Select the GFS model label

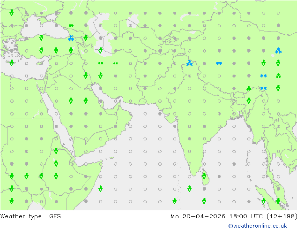[x=55, y=216]
